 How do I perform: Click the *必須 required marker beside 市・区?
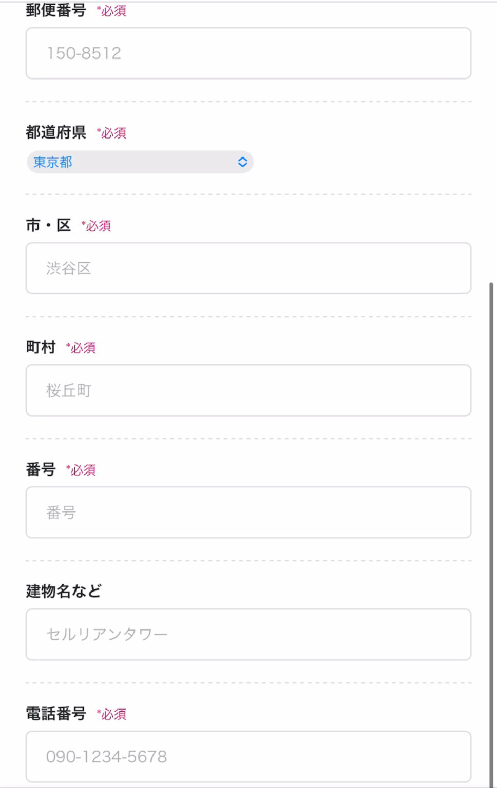pos(96,226)
